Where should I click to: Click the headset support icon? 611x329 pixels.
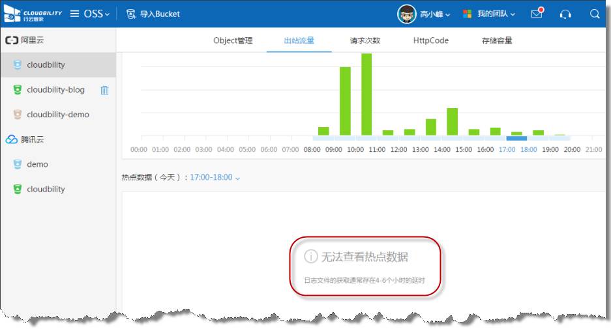[565, 14]
